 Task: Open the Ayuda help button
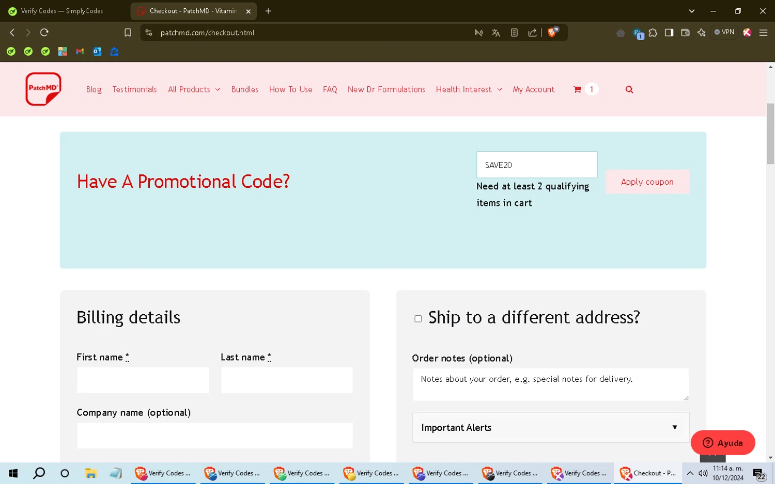pos(722,443)
